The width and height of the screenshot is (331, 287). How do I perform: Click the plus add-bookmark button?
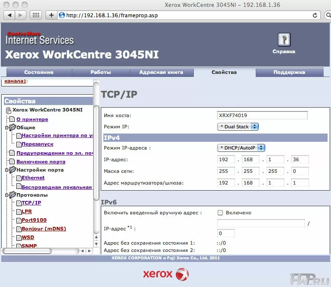51,15
